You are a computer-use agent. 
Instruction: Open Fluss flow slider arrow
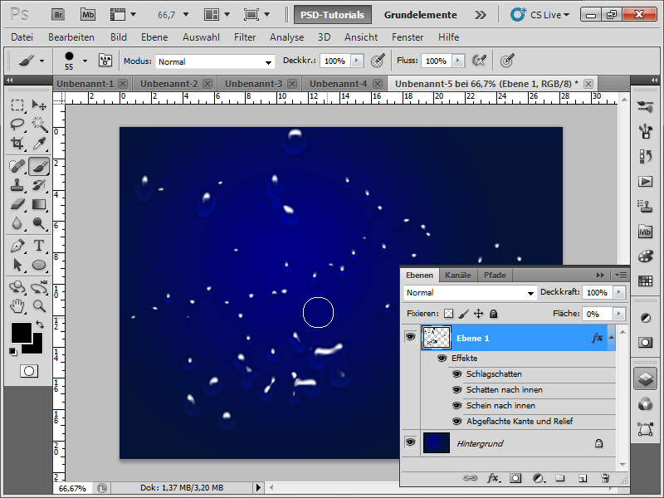[458, 61]
